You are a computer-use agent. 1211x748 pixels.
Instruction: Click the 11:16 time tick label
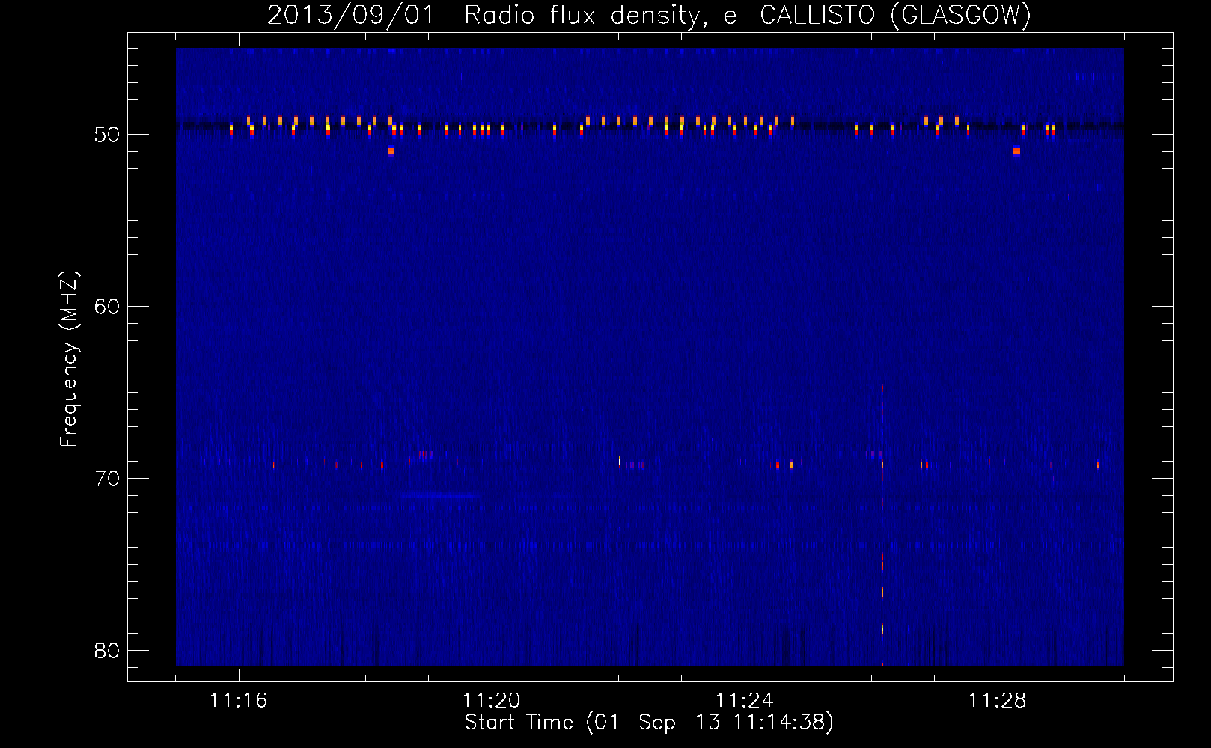coord(239,701)
